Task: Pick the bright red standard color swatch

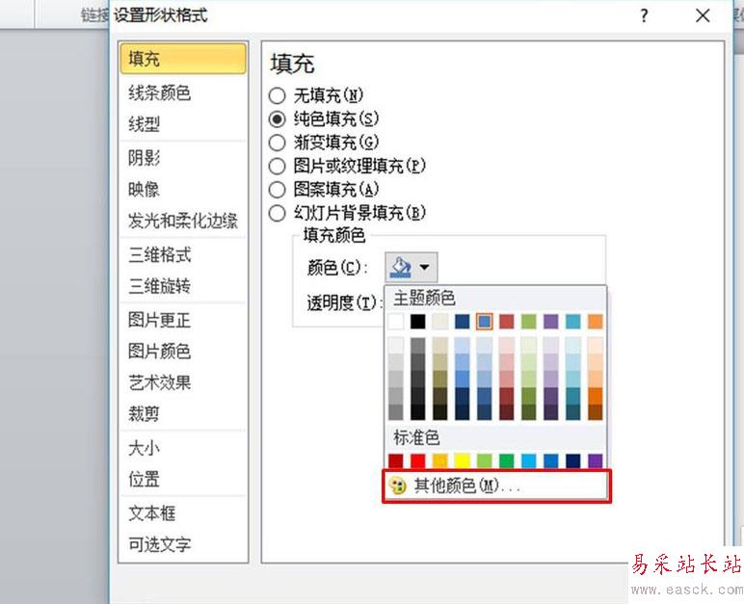Action: pyautogui.click(x=418, y=460)
